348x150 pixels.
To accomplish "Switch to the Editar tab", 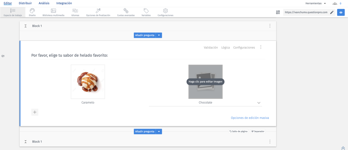I will coord(8,3).
